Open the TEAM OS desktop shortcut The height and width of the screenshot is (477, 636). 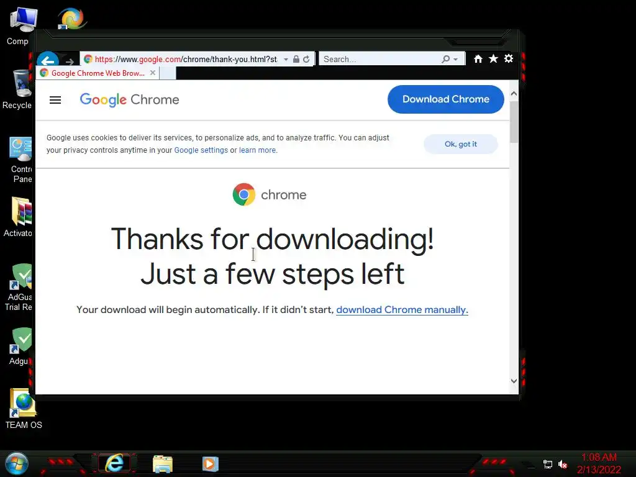pyautogui.click(x=23, y=408)
